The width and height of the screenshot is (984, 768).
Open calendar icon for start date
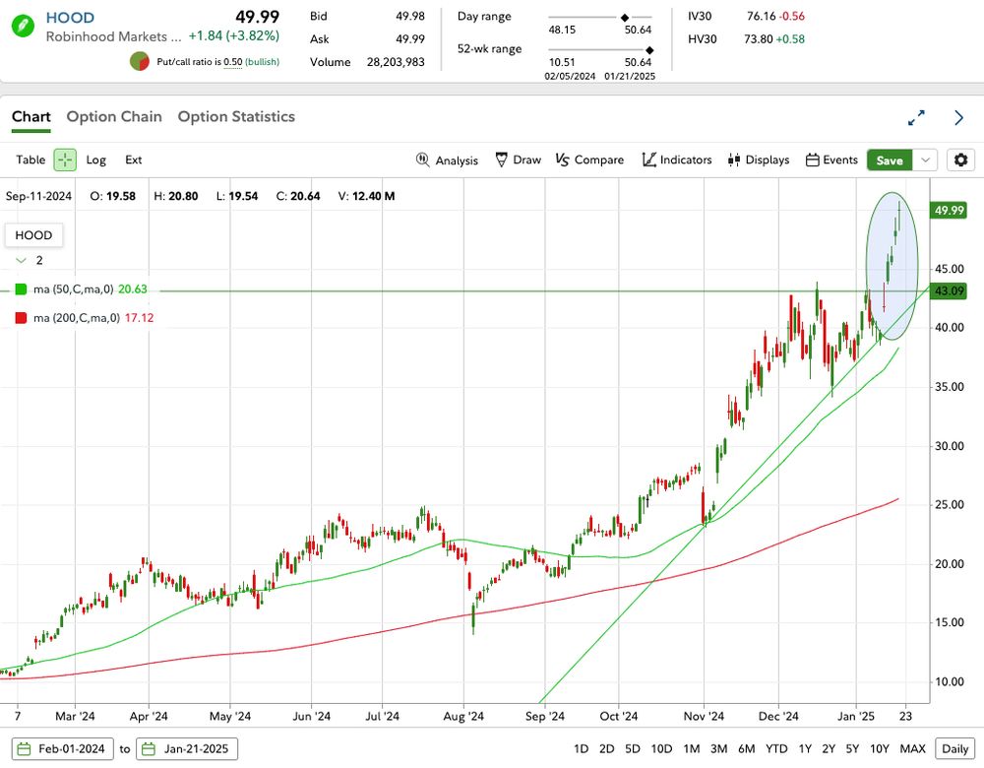[x=25, y=749]
